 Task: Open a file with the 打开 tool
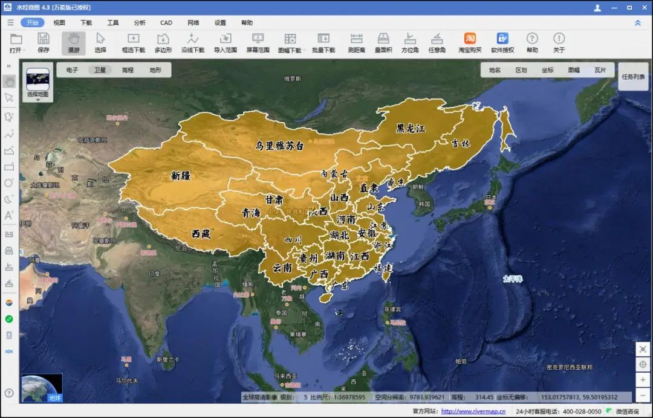(x=16, y=43)
